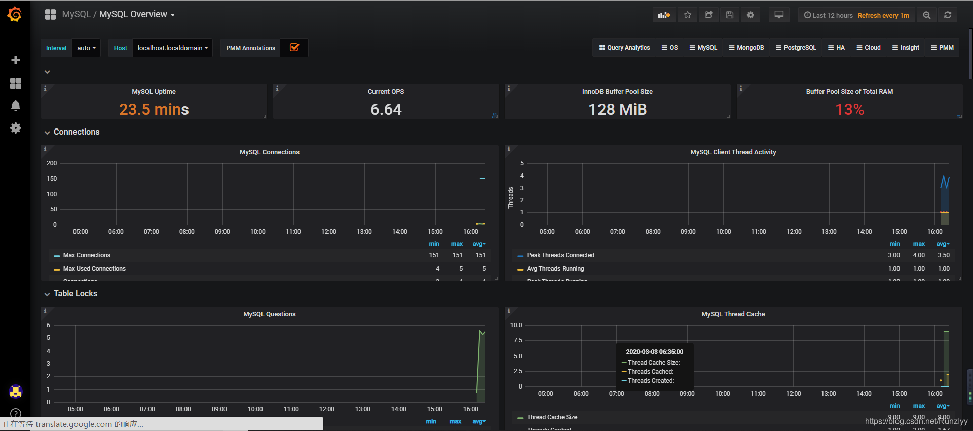Toggle Peak Threads Connected series in legend
The image size is (973, 431).
tap(560, 255)
